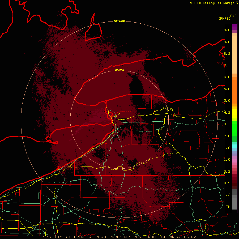Click the 5.0 value on the color scale

(x=227, y=101)
